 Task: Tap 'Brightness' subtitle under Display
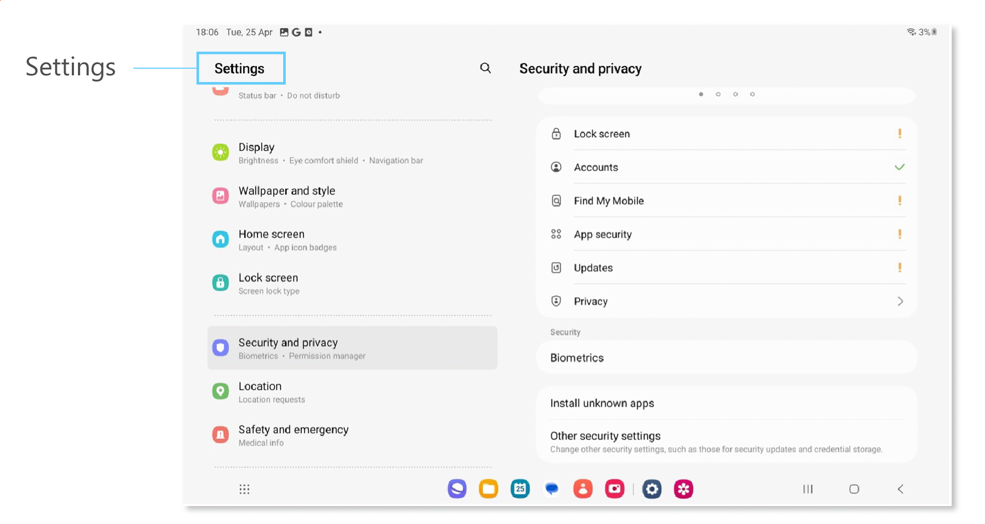[x=259, y=160]
